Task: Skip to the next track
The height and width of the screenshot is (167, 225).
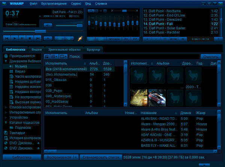Action: coord(37,39)
